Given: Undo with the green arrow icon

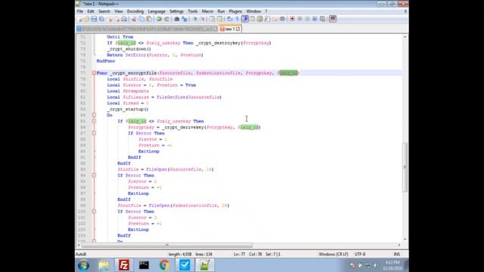Looking at the screenshot, I should click(x=160, y=19).
